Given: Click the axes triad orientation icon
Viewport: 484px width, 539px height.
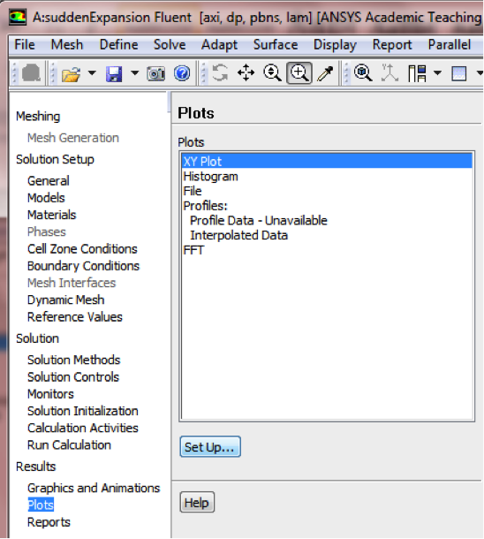Looking at the screenshot, I should (389, 72).
